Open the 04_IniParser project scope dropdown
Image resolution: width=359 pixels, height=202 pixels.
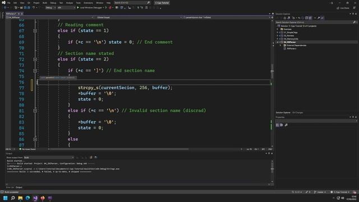tap(50, 17)
